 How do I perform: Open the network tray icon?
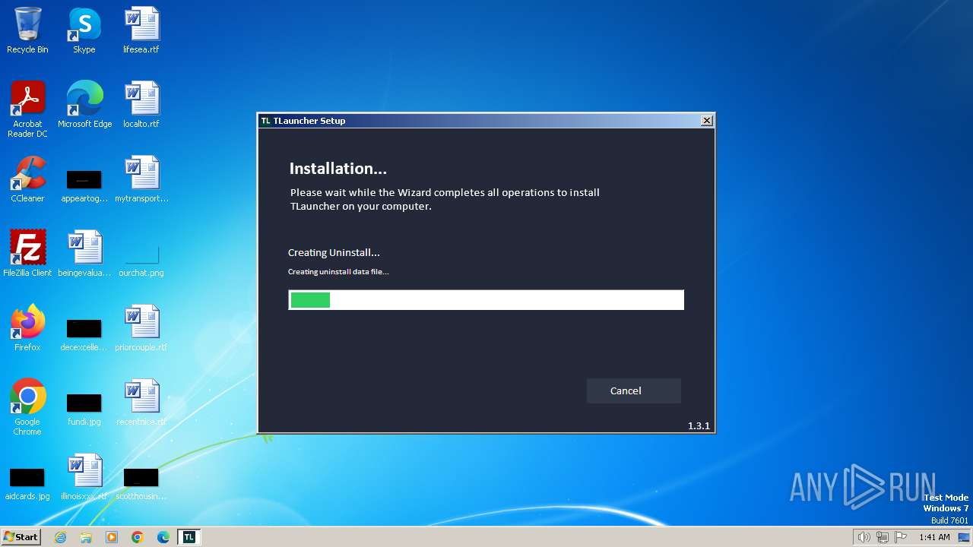pyautogui.click(x=883, y=537)
